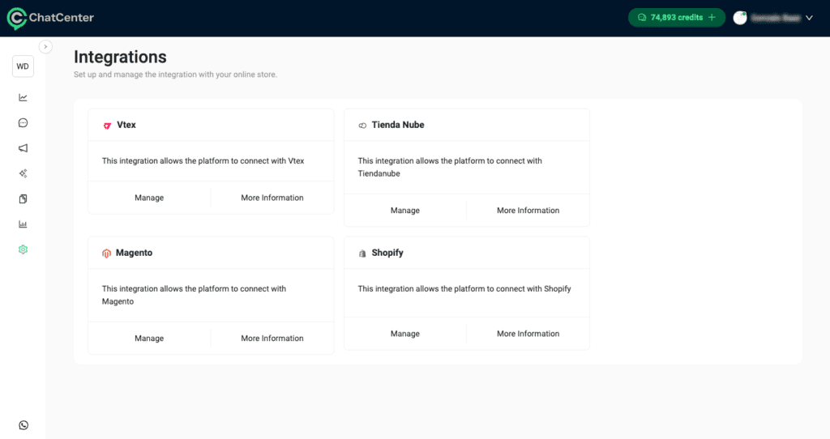Click the AI sparkles sidebar icon

23,173
